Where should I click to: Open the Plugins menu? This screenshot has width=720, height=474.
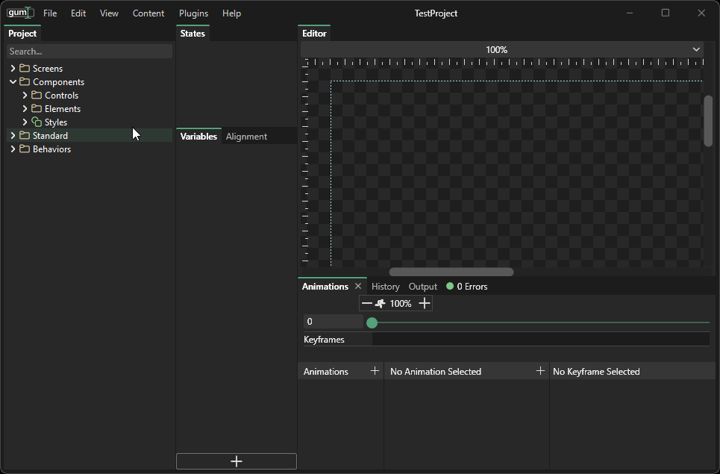193,13
